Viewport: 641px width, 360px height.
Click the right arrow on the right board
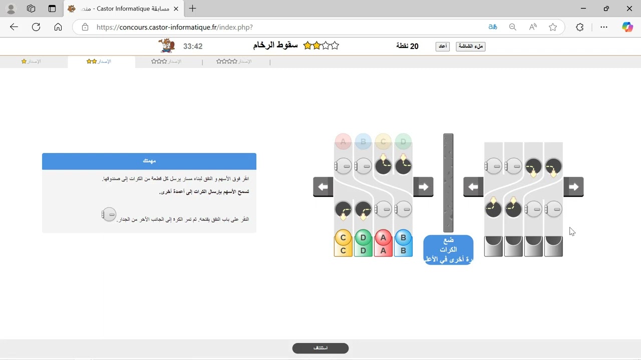click(573, 187)
